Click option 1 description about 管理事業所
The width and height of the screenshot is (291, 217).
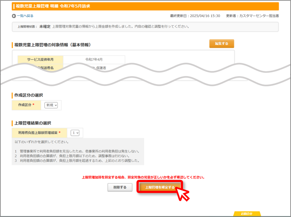(77, 151)
